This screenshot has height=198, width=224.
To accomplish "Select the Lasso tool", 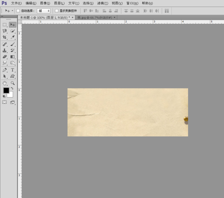I will pos(5,31).
